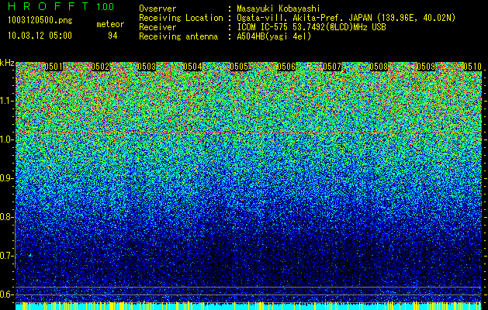
Task: Click the observer name Masayuki Kobayashi
Action: (x=279, y=9)
